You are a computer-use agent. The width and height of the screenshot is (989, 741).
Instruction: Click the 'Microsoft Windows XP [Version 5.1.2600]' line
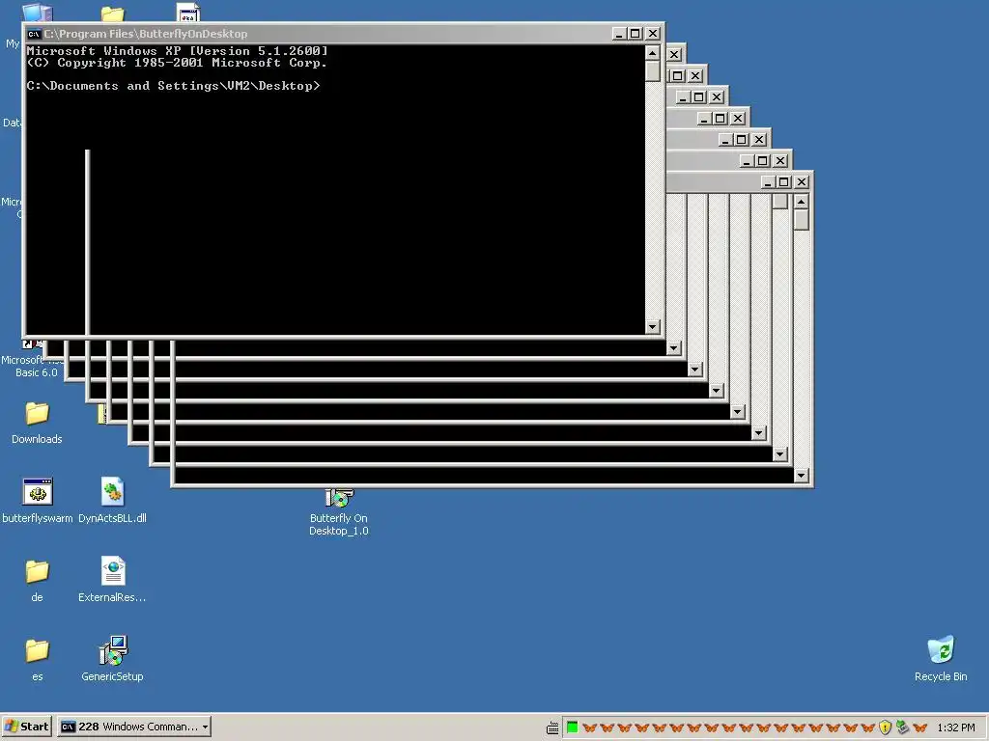tap(178, 51)
